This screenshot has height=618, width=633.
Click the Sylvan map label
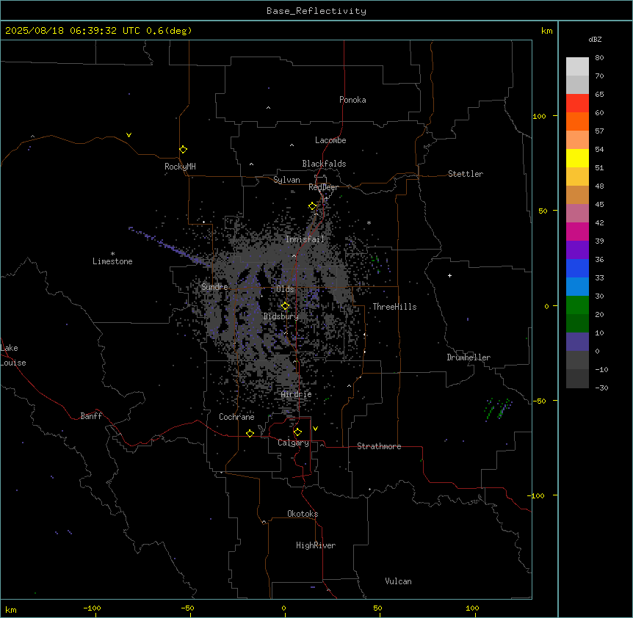tap(286, 180)
